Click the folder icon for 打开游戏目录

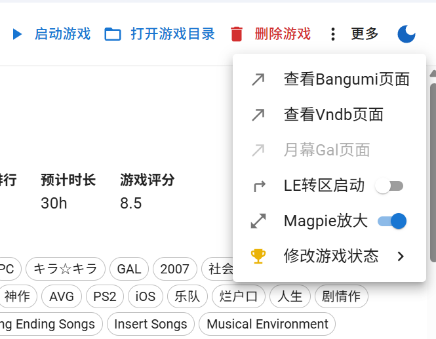coord(113,34)
